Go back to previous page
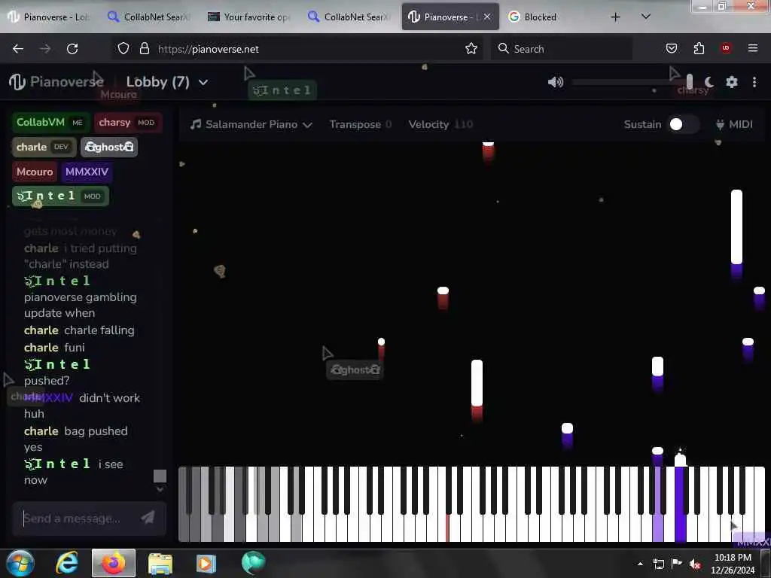The image size is (771, 578). click(x=18, y=49)
